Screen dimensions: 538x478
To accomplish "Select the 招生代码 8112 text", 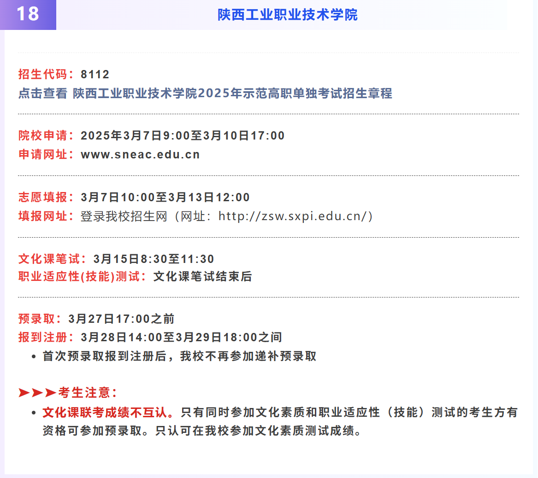I will [65, 74].
